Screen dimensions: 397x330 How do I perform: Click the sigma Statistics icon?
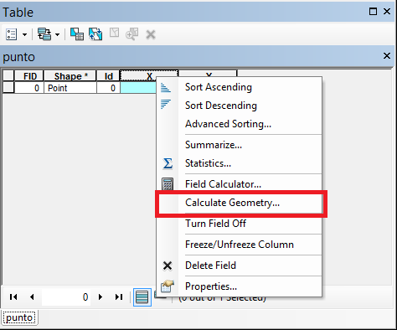pos(168,163)
